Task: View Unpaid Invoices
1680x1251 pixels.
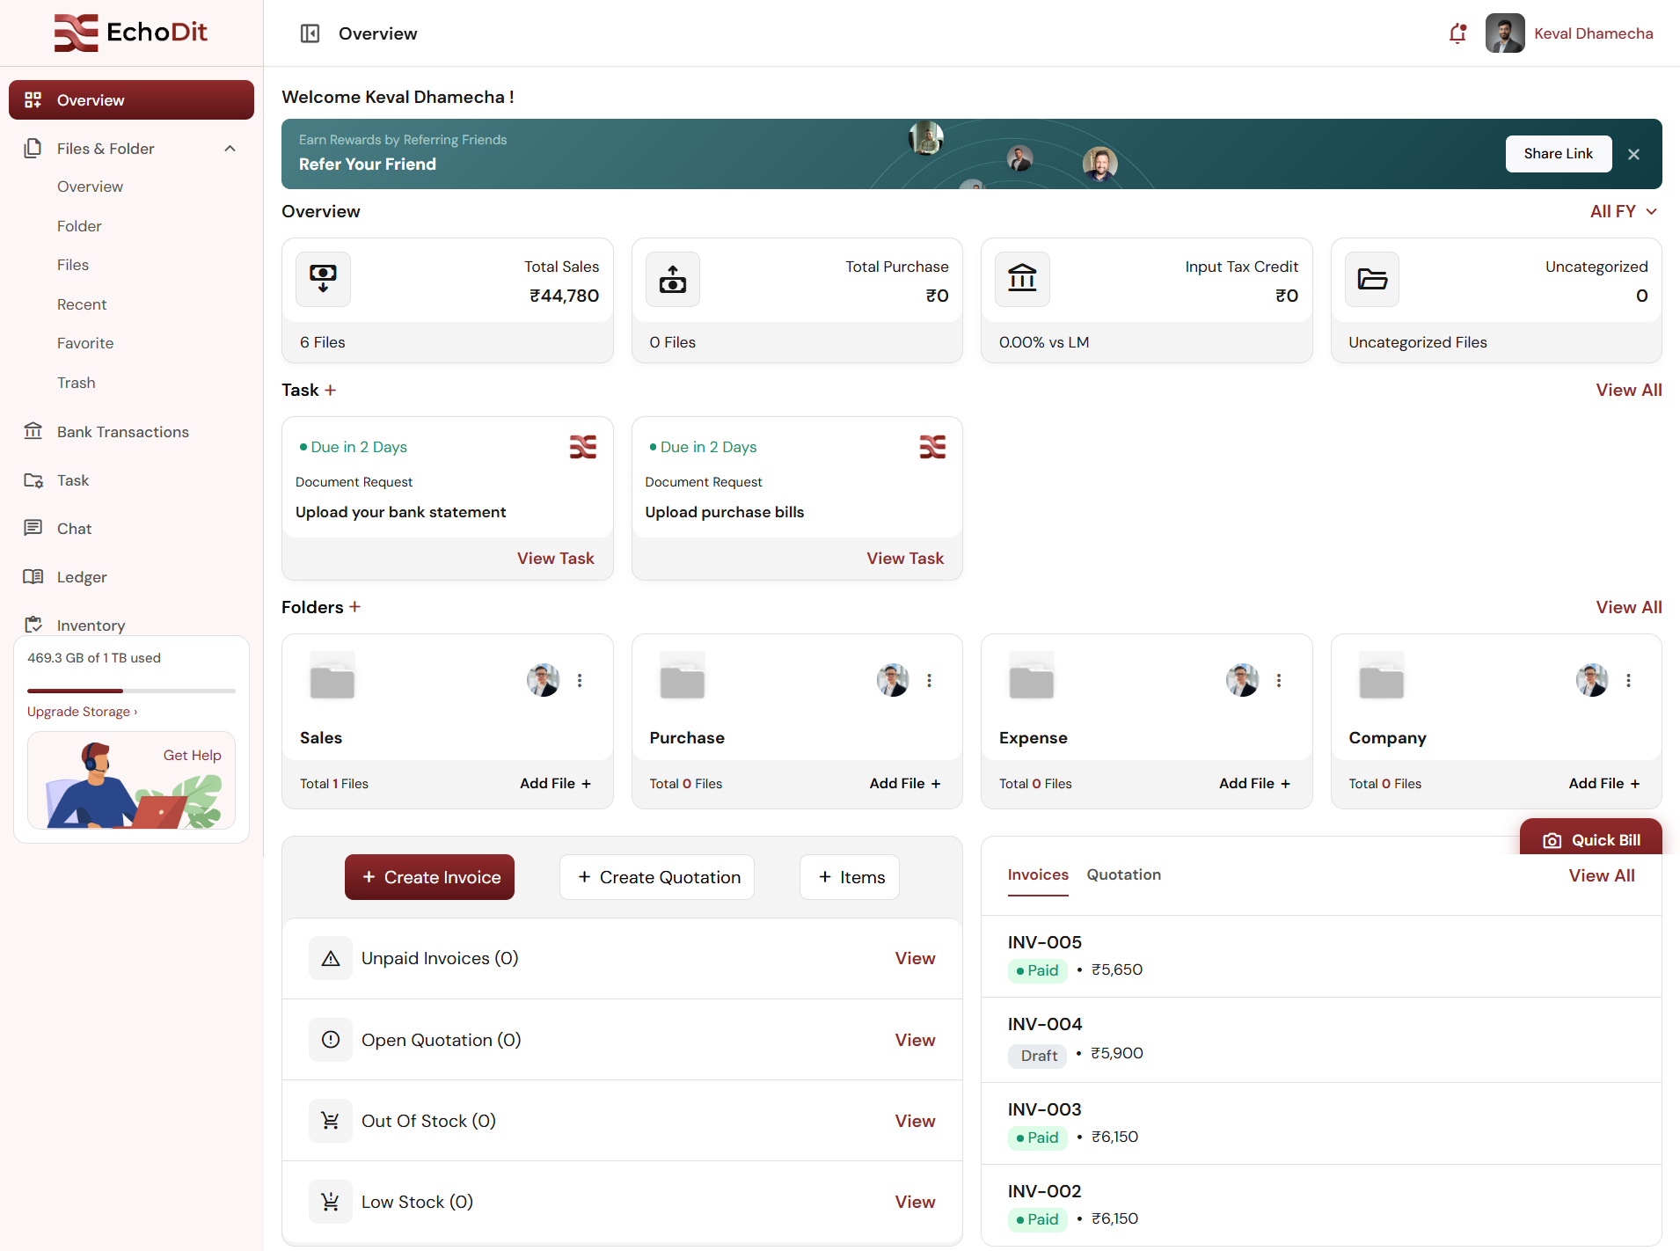Action: coord(915,958)
